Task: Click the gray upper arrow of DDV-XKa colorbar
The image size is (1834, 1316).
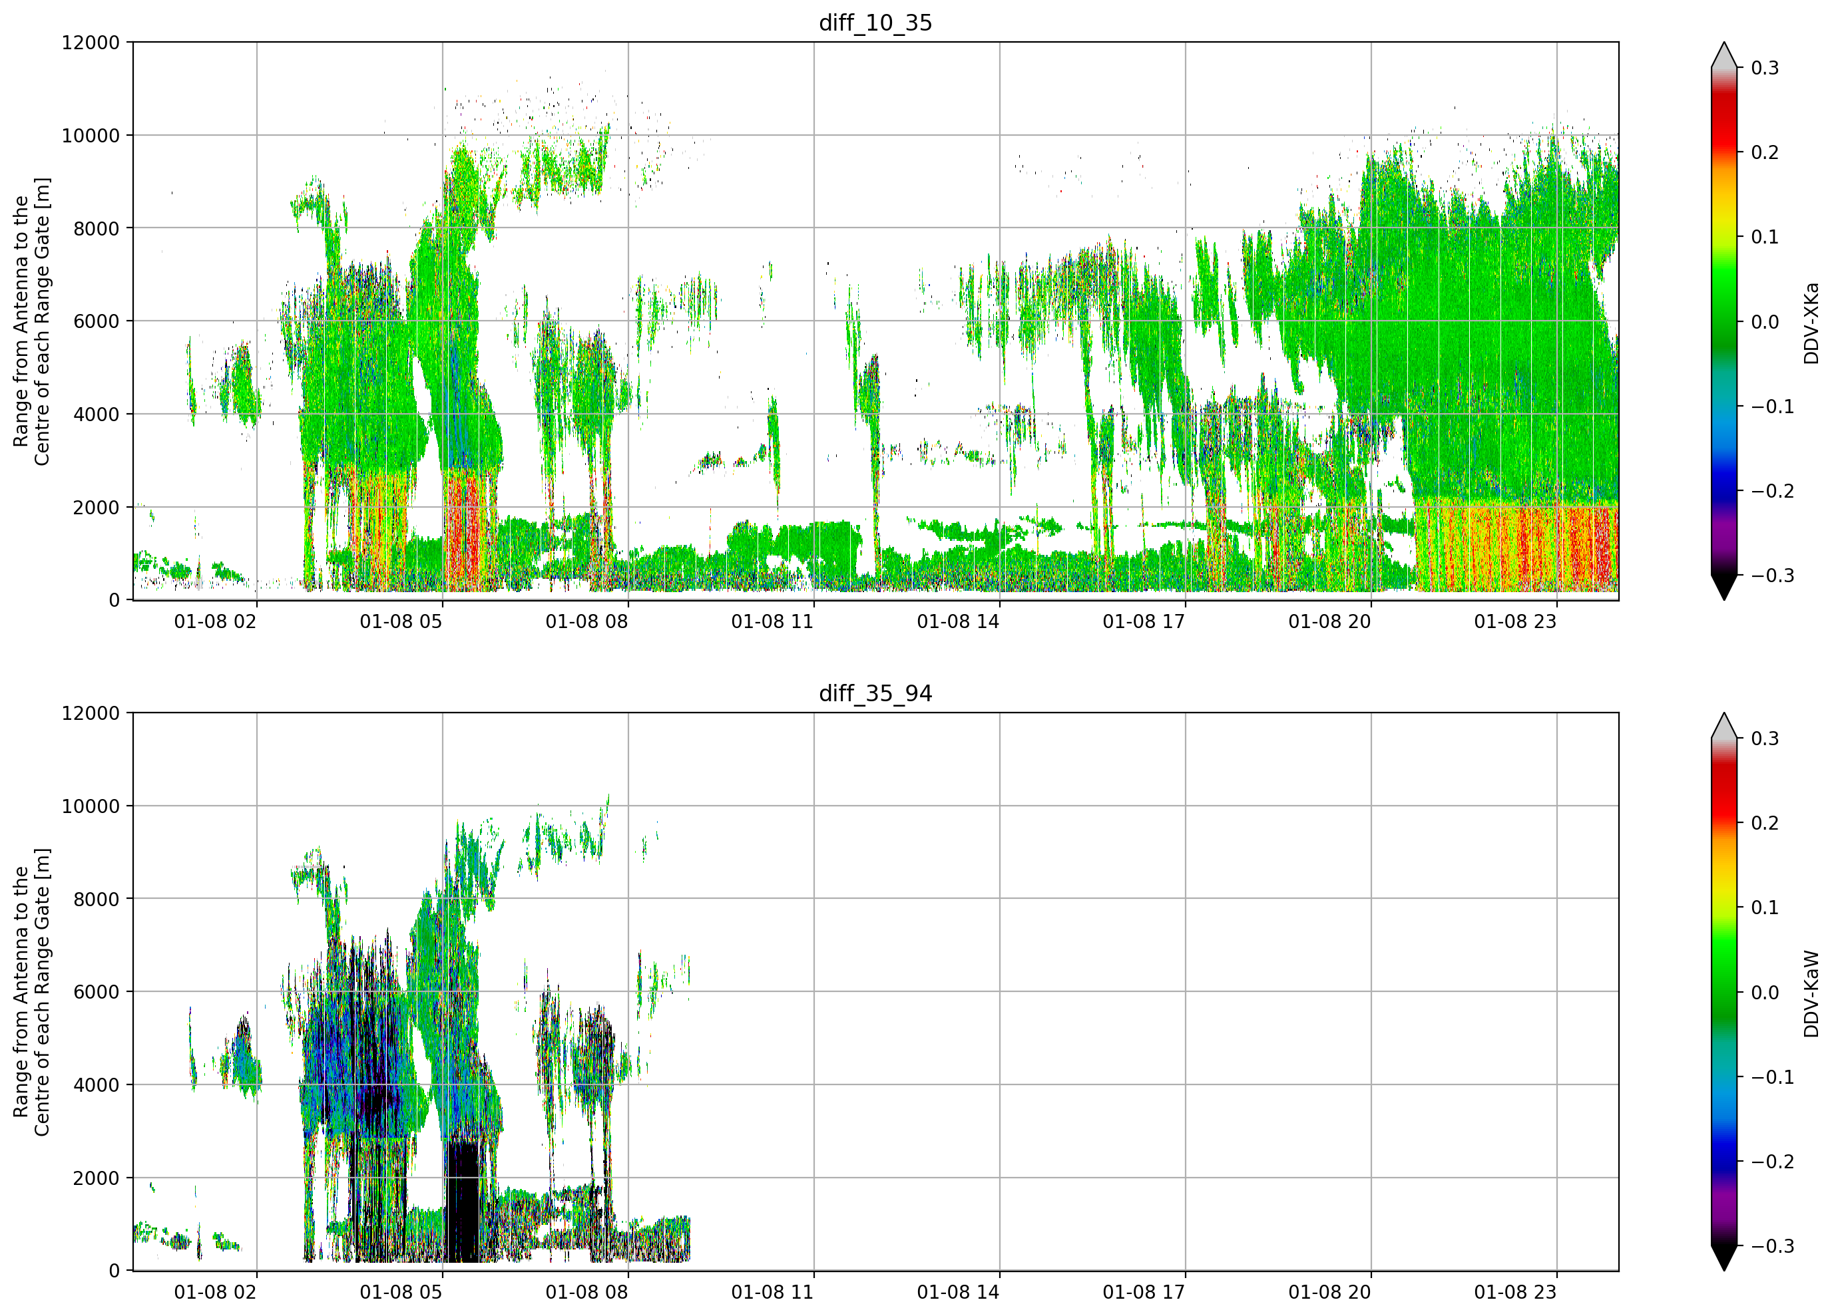Action: pos(1724,56)
